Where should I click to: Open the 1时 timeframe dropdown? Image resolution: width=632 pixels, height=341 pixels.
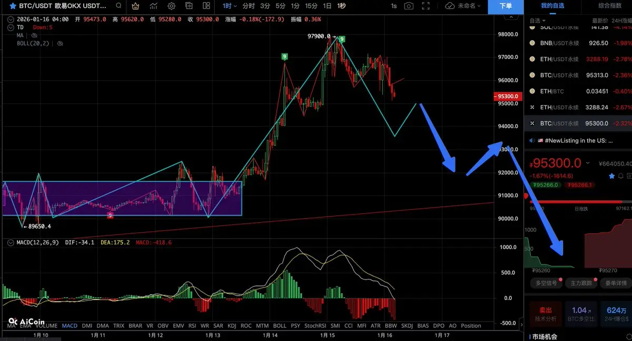[230, 6]
